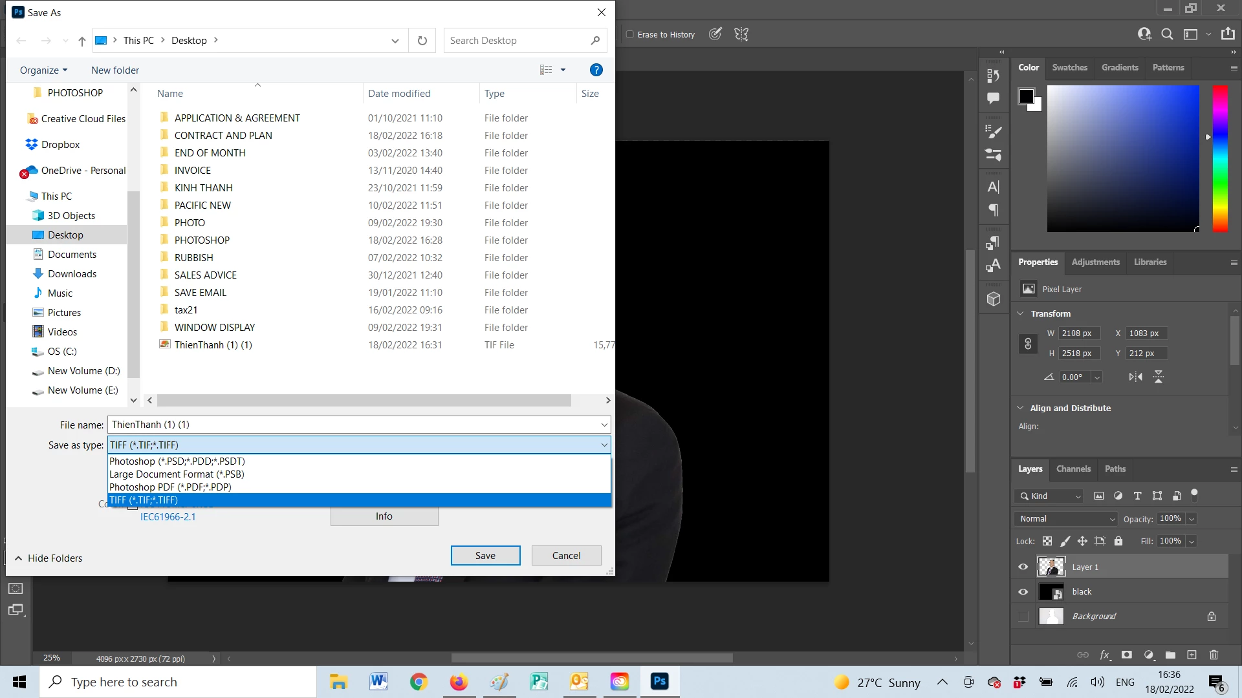Click the foreground color swatch
The height and width of the screenshot is (698, 1242).
pyautogui.click(x=1026, y=96)
